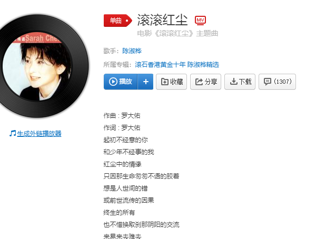316x239 pixels.
Task: Click the red 单曲 tag label
Action: pyautogui.click(x=118, y=21)
